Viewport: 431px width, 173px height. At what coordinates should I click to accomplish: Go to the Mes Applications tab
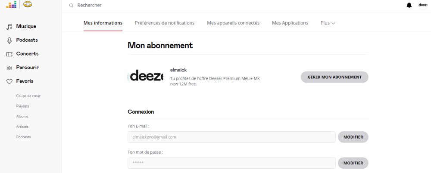pyautogui.click(x=290, y=23)
